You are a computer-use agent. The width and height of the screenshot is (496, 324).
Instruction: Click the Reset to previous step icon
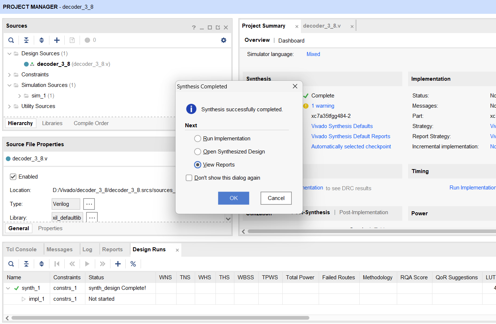pos(72,264)
